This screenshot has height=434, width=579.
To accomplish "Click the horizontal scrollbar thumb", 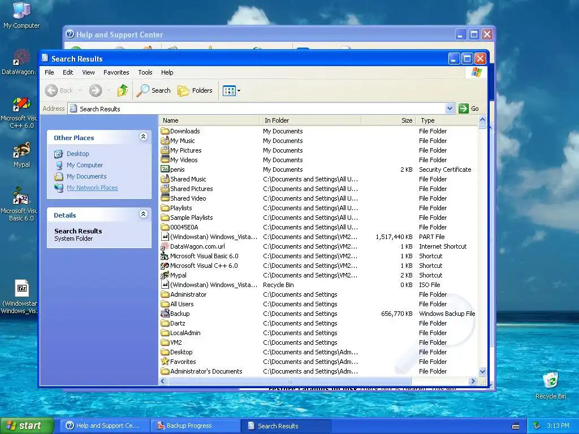I will (289, 381).
